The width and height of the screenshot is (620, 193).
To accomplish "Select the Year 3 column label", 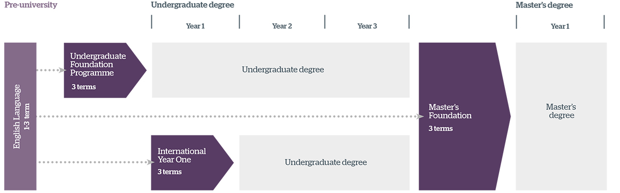I will (x=367, y=26).
